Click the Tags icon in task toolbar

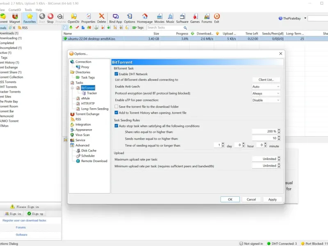pos(138,27)
